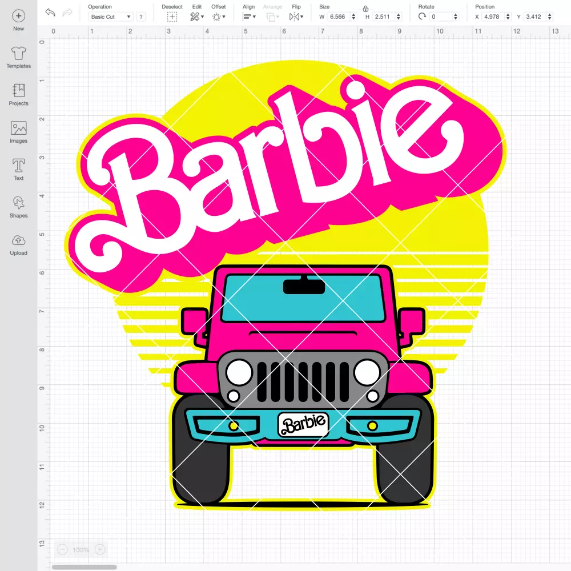Image resolution: width=571 pixels, height=571 pixels.
Task: Click the Operation help question mark
Action: coord(141,17)
